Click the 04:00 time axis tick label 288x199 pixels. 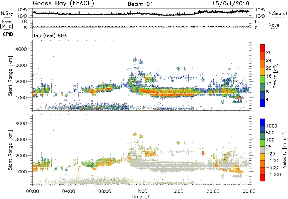coord(68,191)
